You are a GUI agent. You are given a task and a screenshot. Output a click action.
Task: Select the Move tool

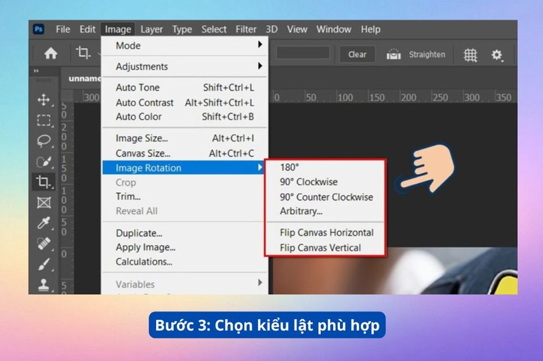click(44, 100)
